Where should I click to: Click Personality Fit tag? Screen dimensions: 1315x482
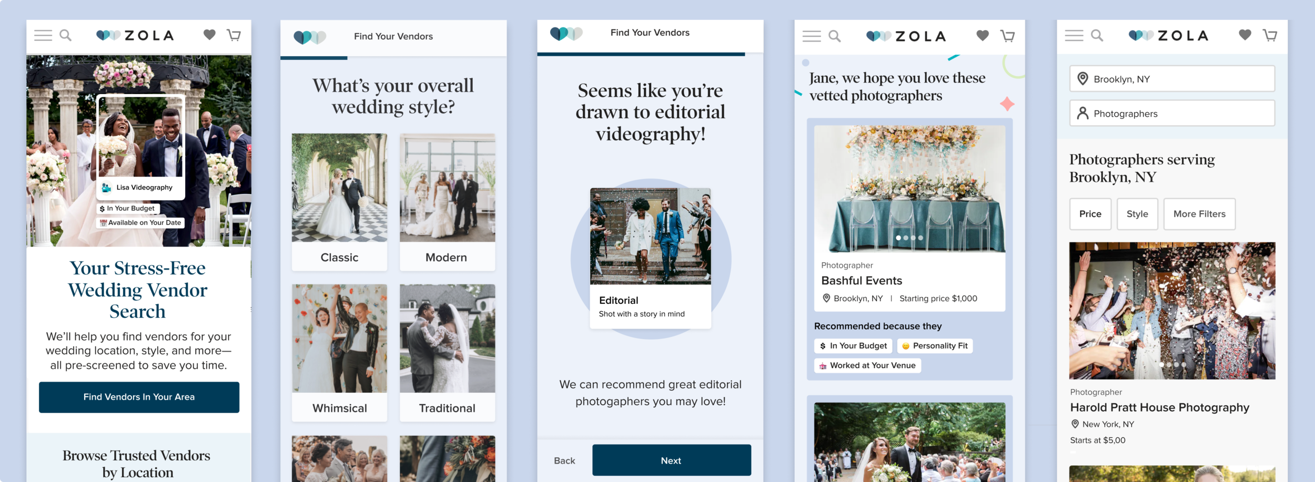pos(935,346)
